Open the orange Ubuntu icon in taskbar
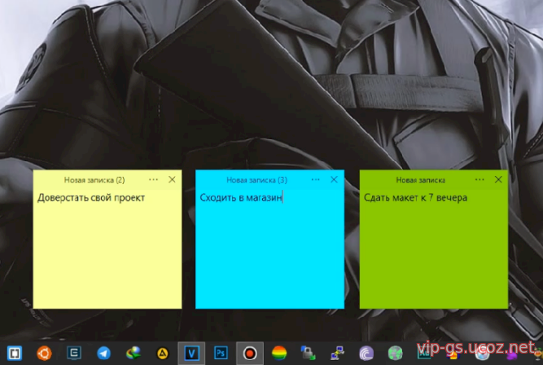Viewport: 543px width, 365px height. 44,354
